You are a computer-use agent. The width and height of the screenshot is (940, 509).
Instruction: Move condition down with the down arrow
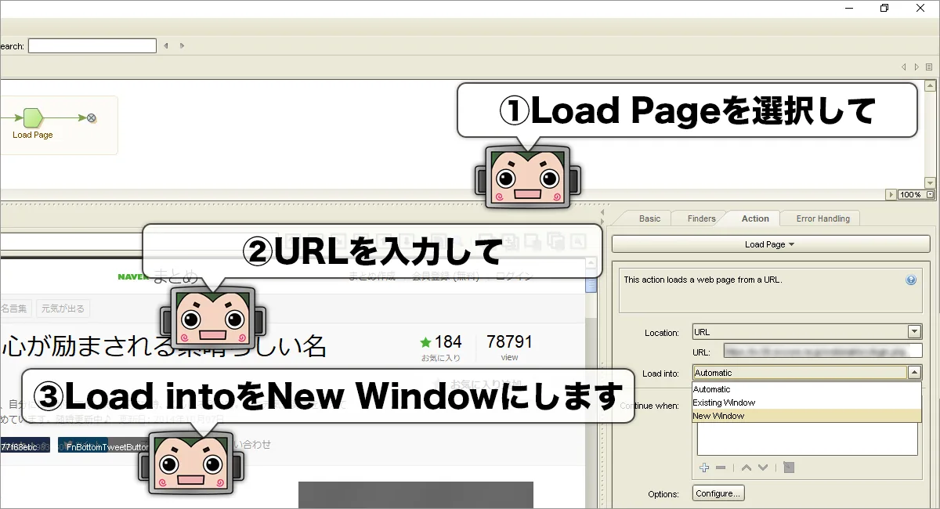pyautogui.click(x=763, y=467)
